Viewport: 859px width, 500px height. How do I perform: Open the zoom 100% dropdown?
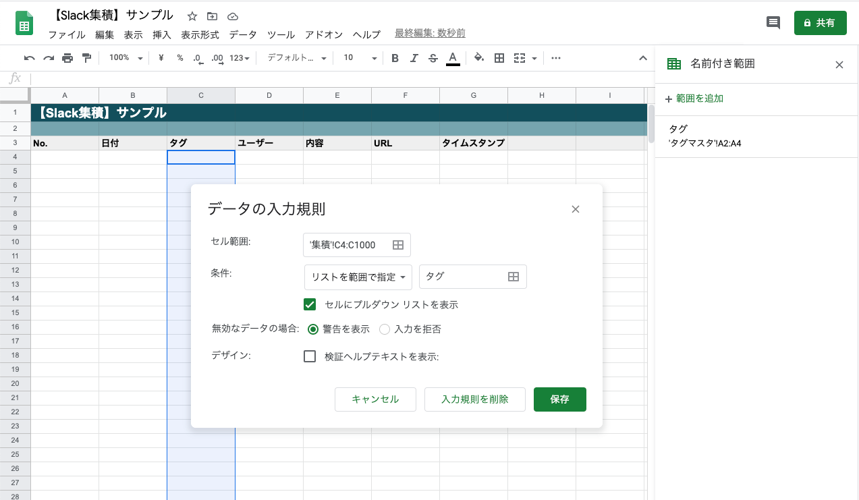point(126,58)
